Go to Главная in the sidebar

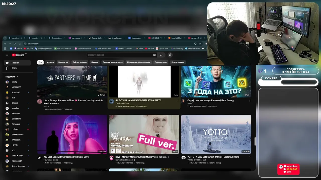point(18,63)
